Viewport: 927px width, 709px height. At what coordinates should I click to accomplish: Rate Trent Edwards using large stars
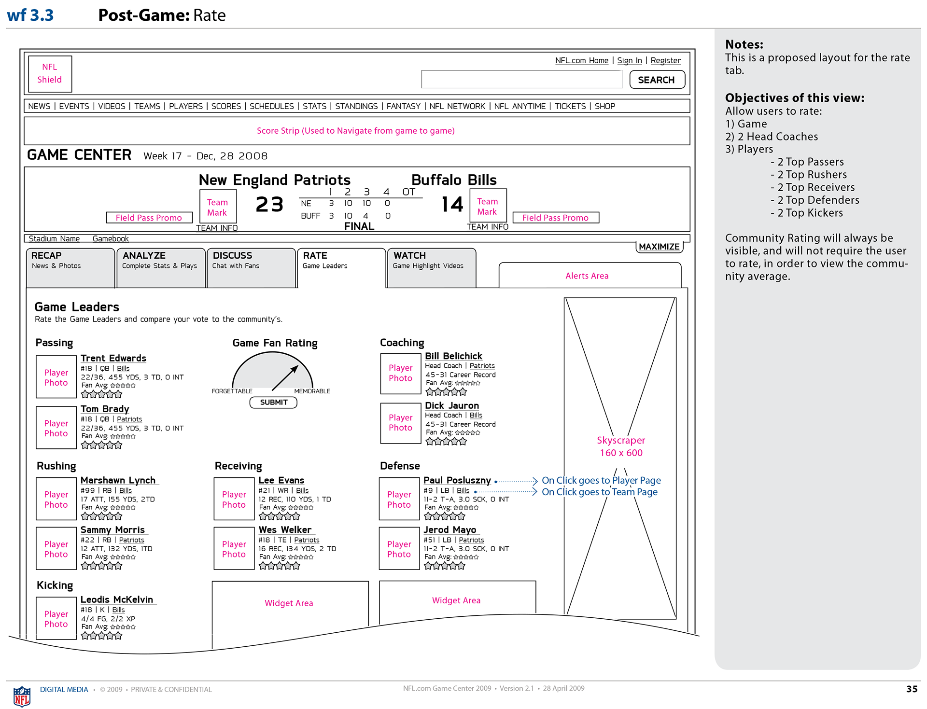pos(101,394)
